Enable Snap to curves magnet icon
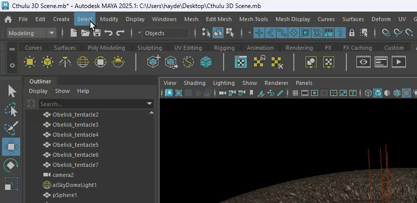 click(398, 33)
